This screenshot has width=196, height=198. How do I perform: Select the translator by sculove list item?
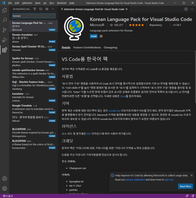pyautogui.click(x=33, y=97)
